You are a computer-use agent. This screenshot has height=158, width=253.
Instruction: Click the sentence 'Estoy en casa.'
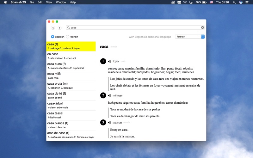tap(119, 130)
